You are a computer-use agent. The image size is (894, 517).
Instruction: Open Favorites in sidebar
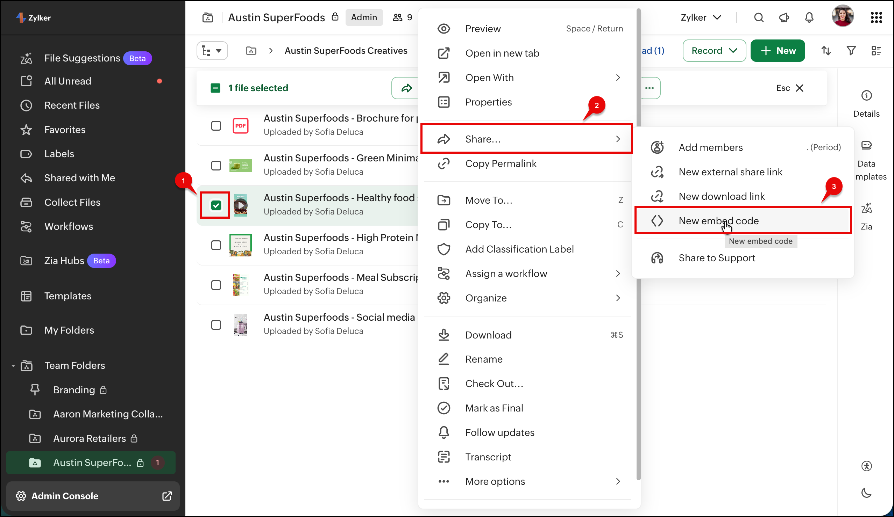65,130
